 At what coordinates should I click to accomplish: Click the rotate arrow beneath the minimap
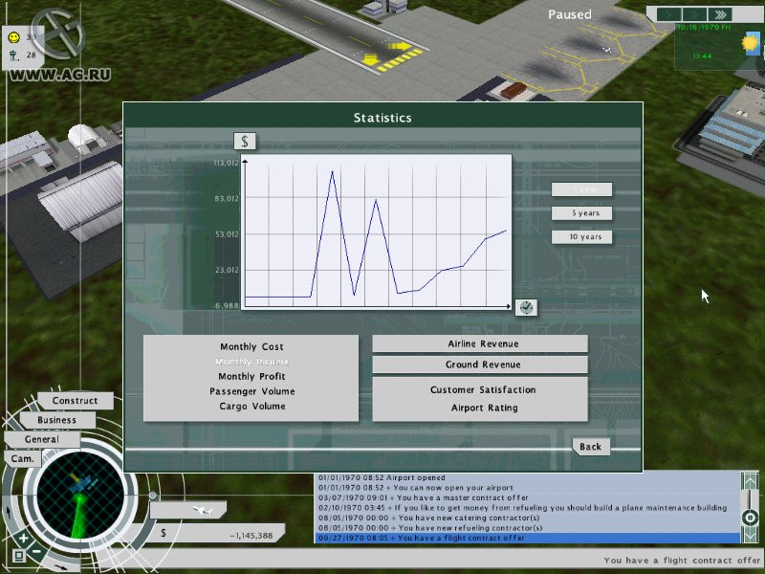click(x=61, y=567)
